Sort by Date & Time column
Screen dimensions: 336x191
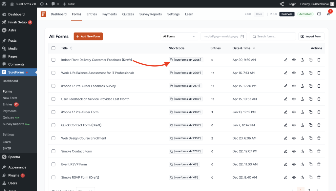(x=244, y=48)
